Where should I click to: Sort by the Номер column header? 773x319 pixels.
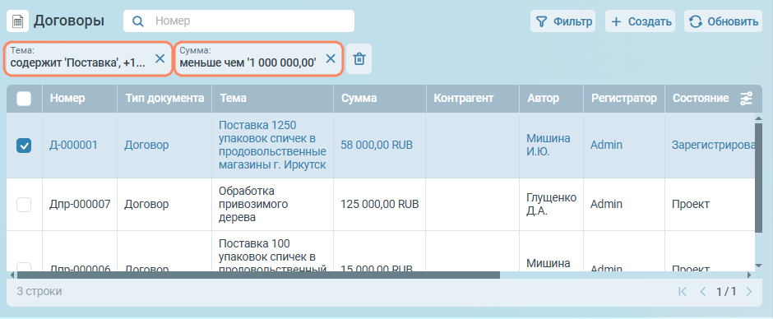click(67, 98)
